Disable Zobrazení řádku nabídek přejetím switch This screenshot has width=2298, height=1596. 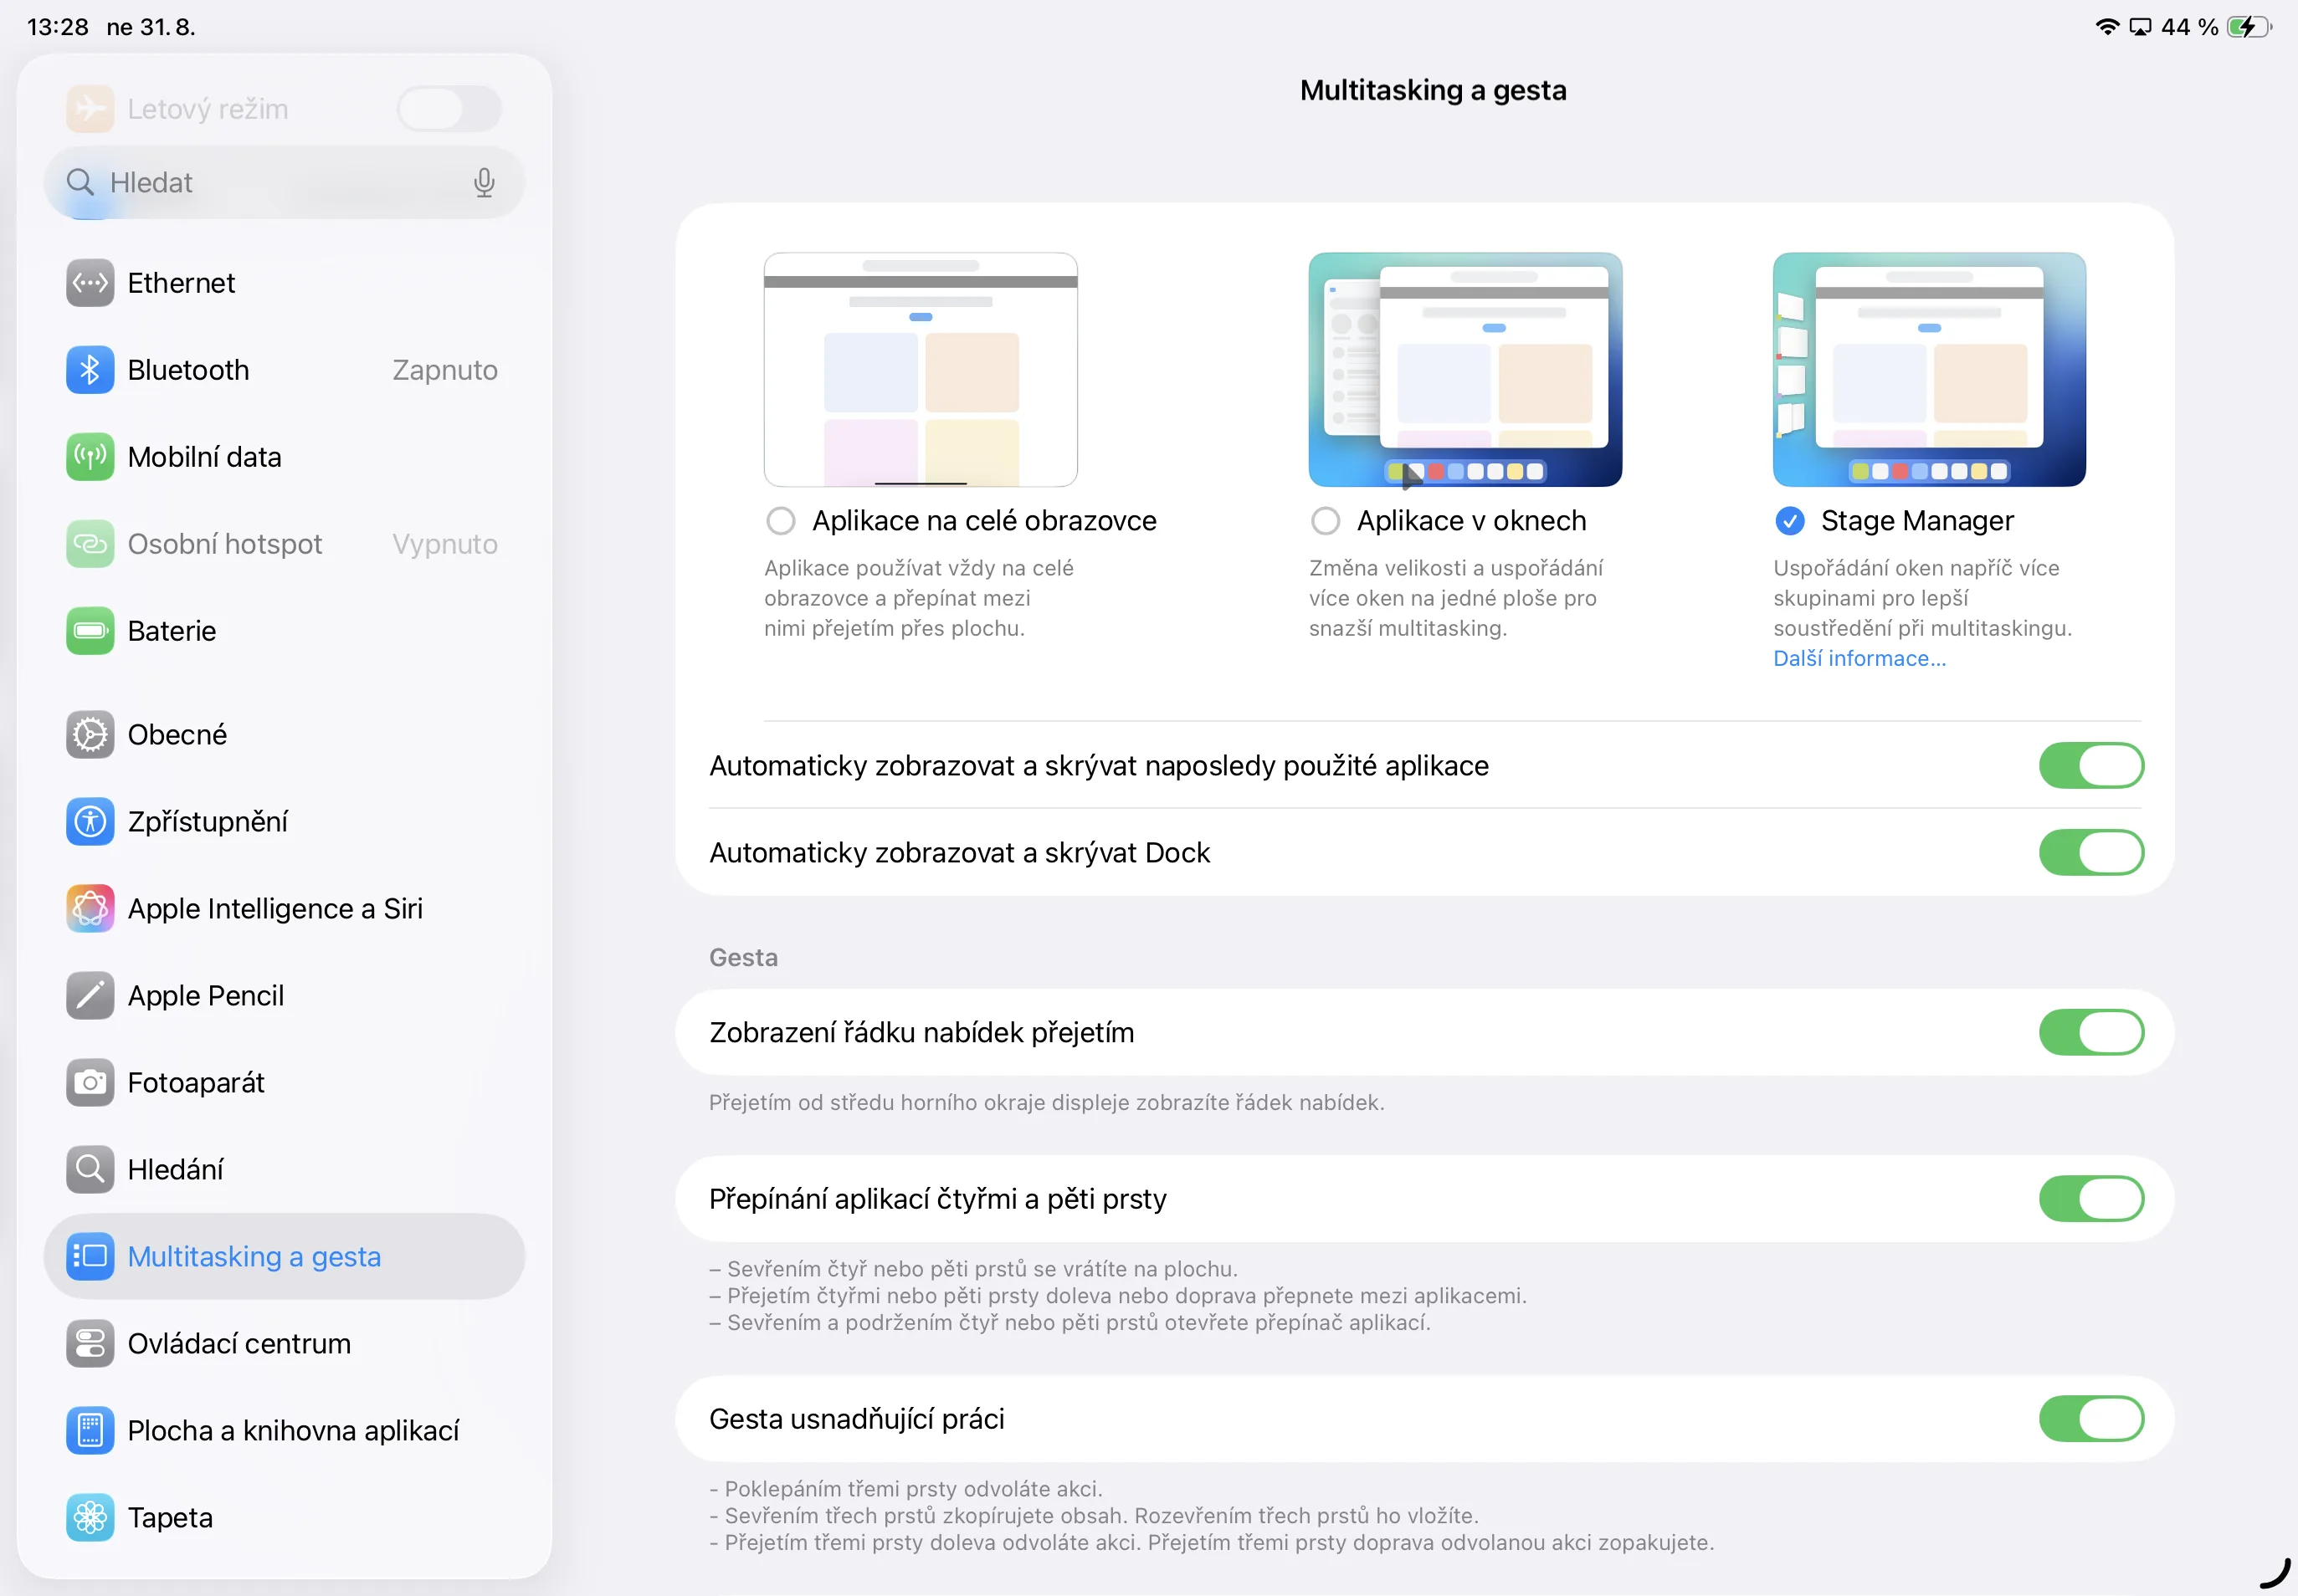click(2091, 1032)
